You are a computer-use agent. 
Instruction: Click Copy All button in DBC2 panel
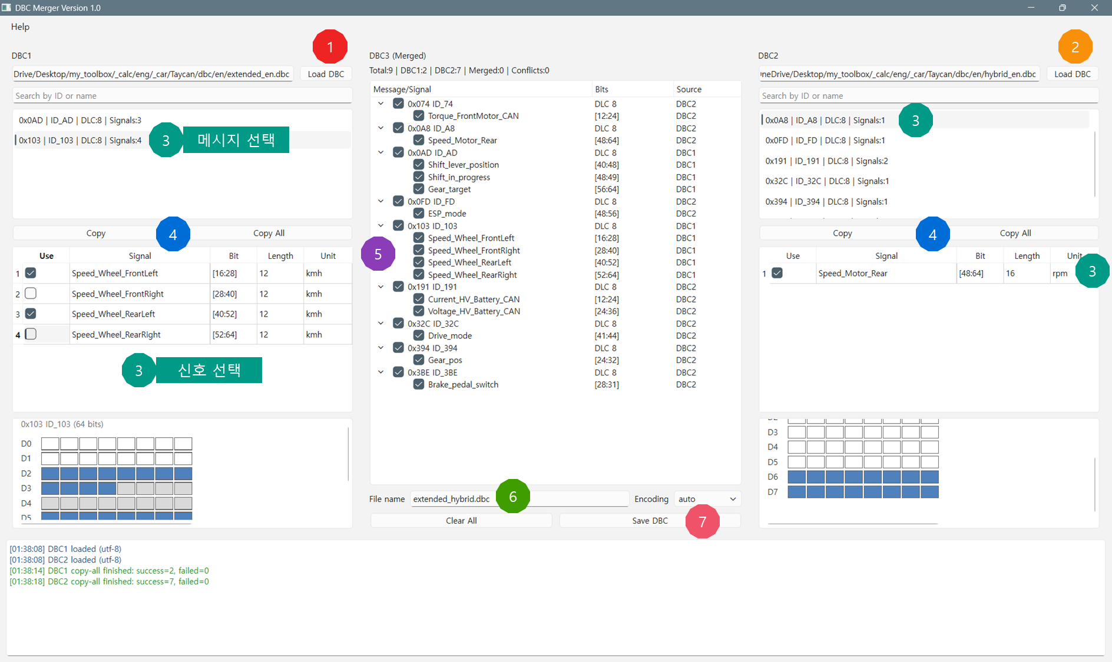[x=1015, y=233]
